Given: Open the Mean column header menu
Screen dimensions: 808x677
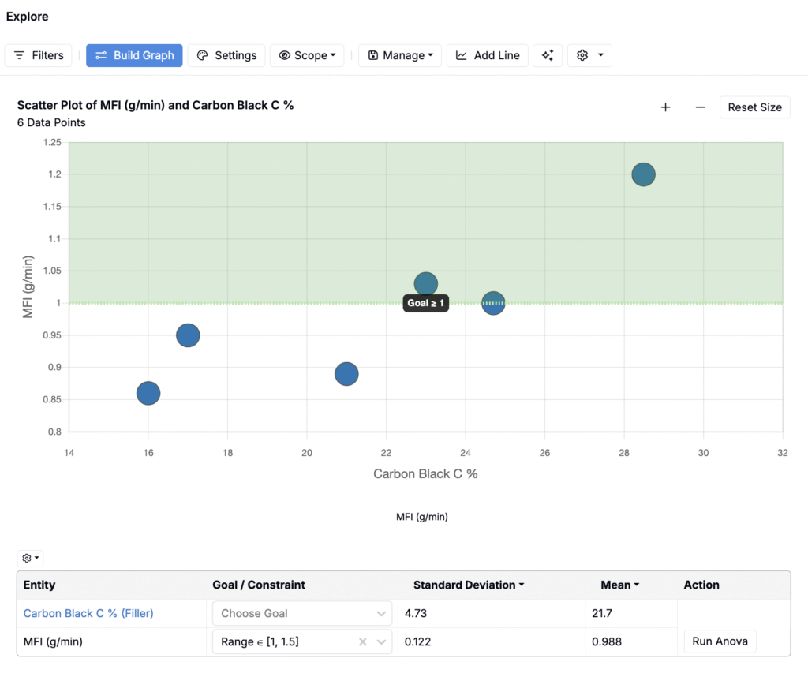Looking at the screenshot, I should click(x=619, y=585).
